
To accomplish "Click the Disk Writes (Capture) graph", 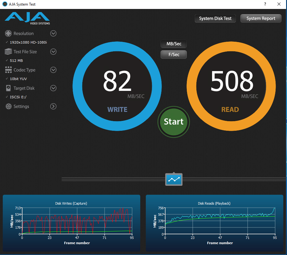I will (72, 223).
